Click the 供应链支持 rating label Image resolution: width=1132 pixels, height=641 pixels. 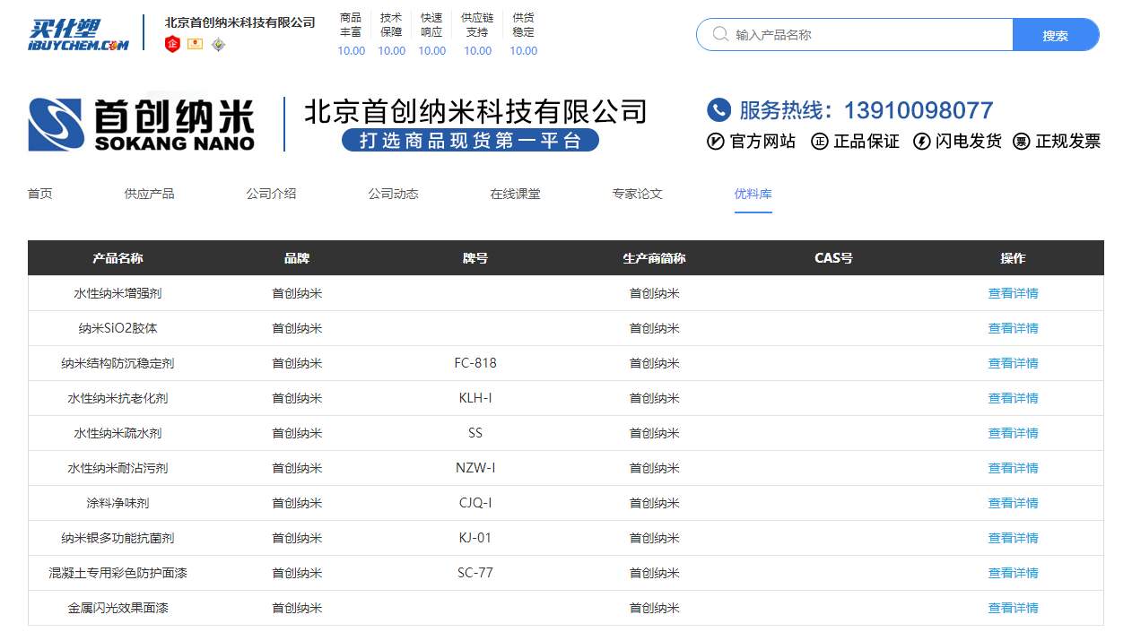point(477,25)
